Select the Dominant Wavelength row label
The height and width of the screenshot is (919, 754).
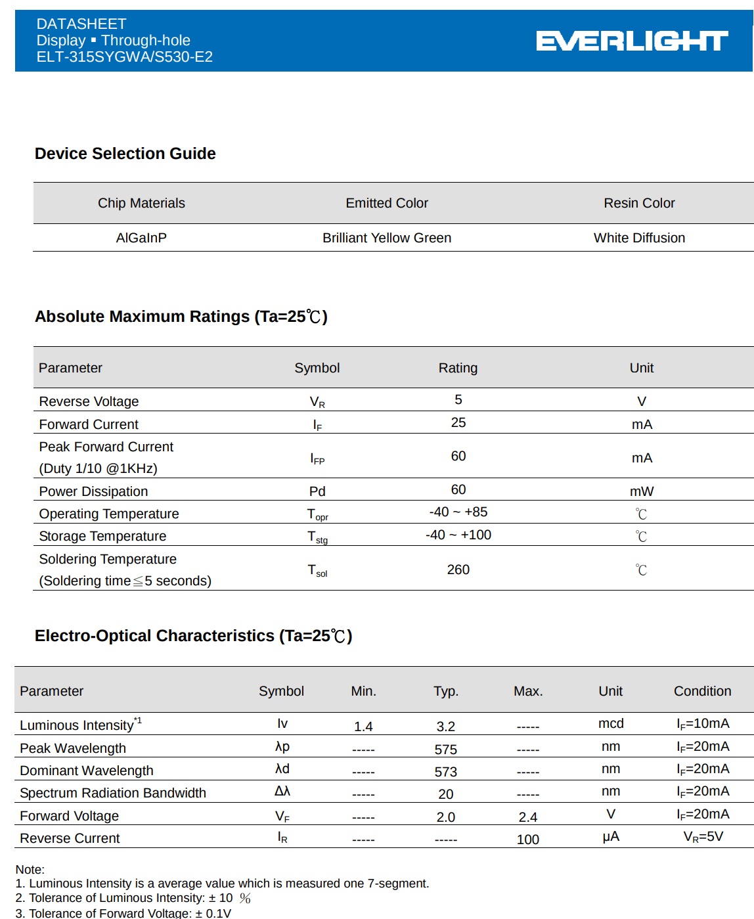(87, 771)
